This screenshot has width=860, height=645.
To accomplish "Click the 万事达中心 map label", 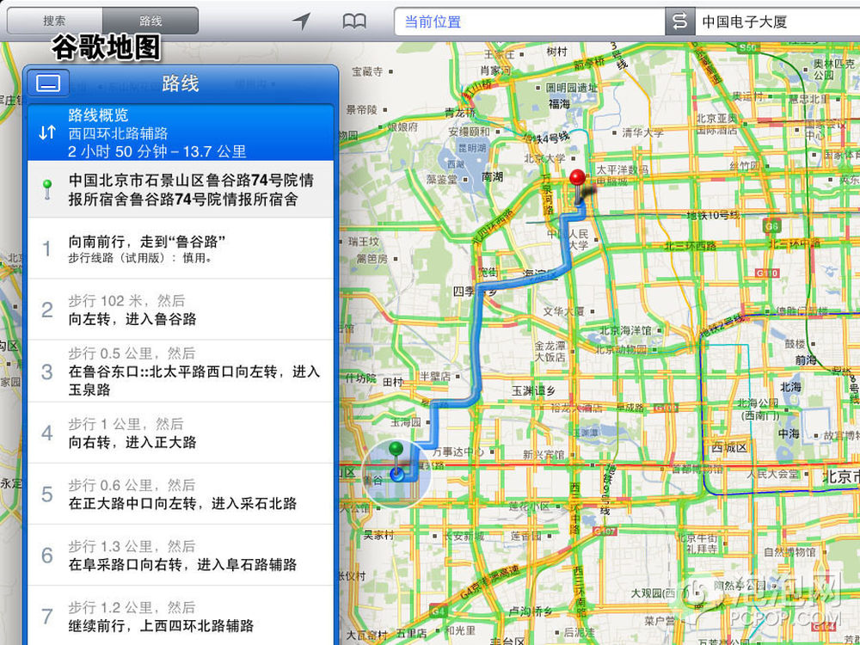I will [458, 452].
